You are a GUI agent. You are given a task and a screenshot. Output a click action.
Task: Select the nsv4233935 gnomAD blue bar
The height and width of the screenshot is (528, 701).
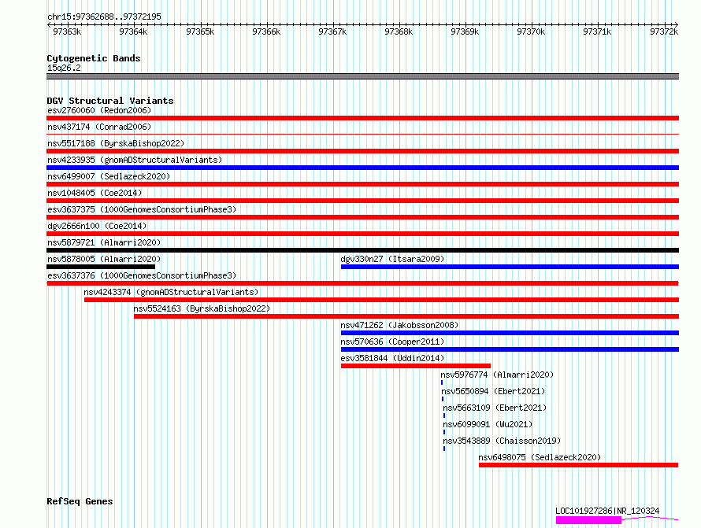point(362,168)
